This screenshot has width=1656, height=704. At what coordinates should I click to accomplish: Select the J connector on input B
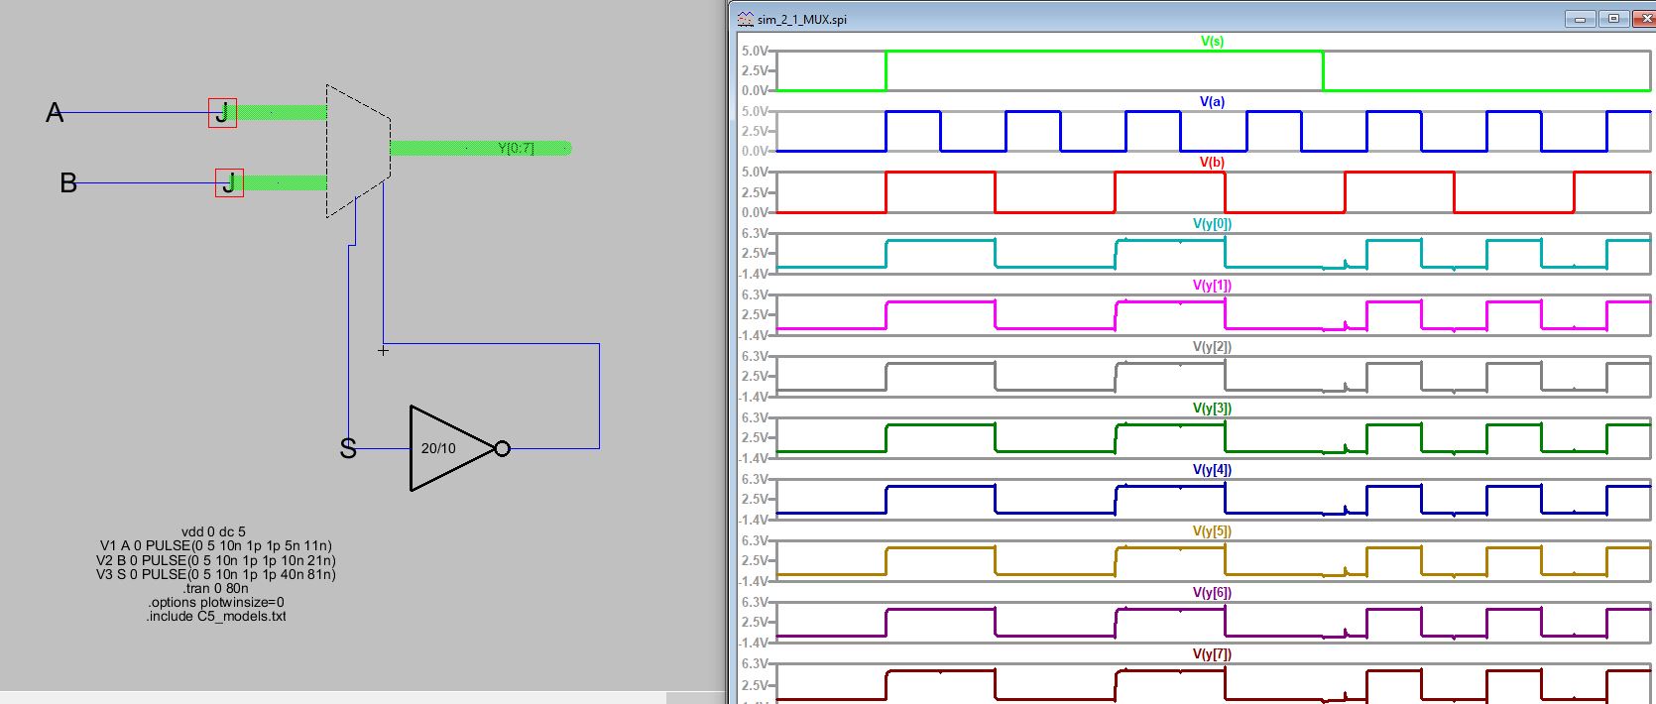tap(229, 182)
